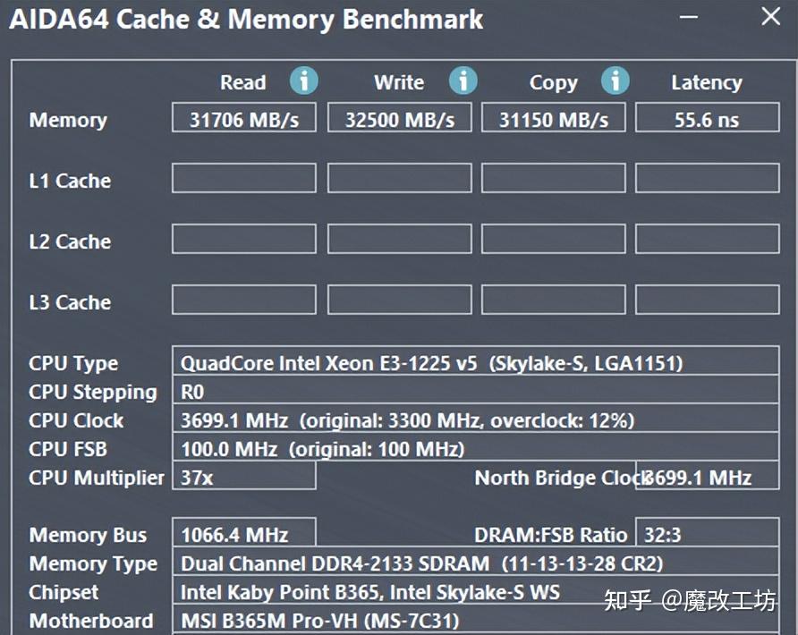Click the teal info circle near Copy
The width and height of the screenshot is (798, 635).
615,81
